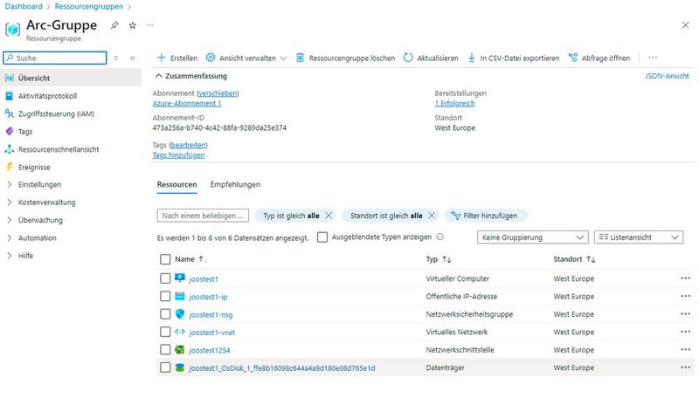Image resolution: width=699 pixels, height=398 pixels.
Task: Click the Arc-Gruppe resource group cube icon
Action: coord(12,30)
